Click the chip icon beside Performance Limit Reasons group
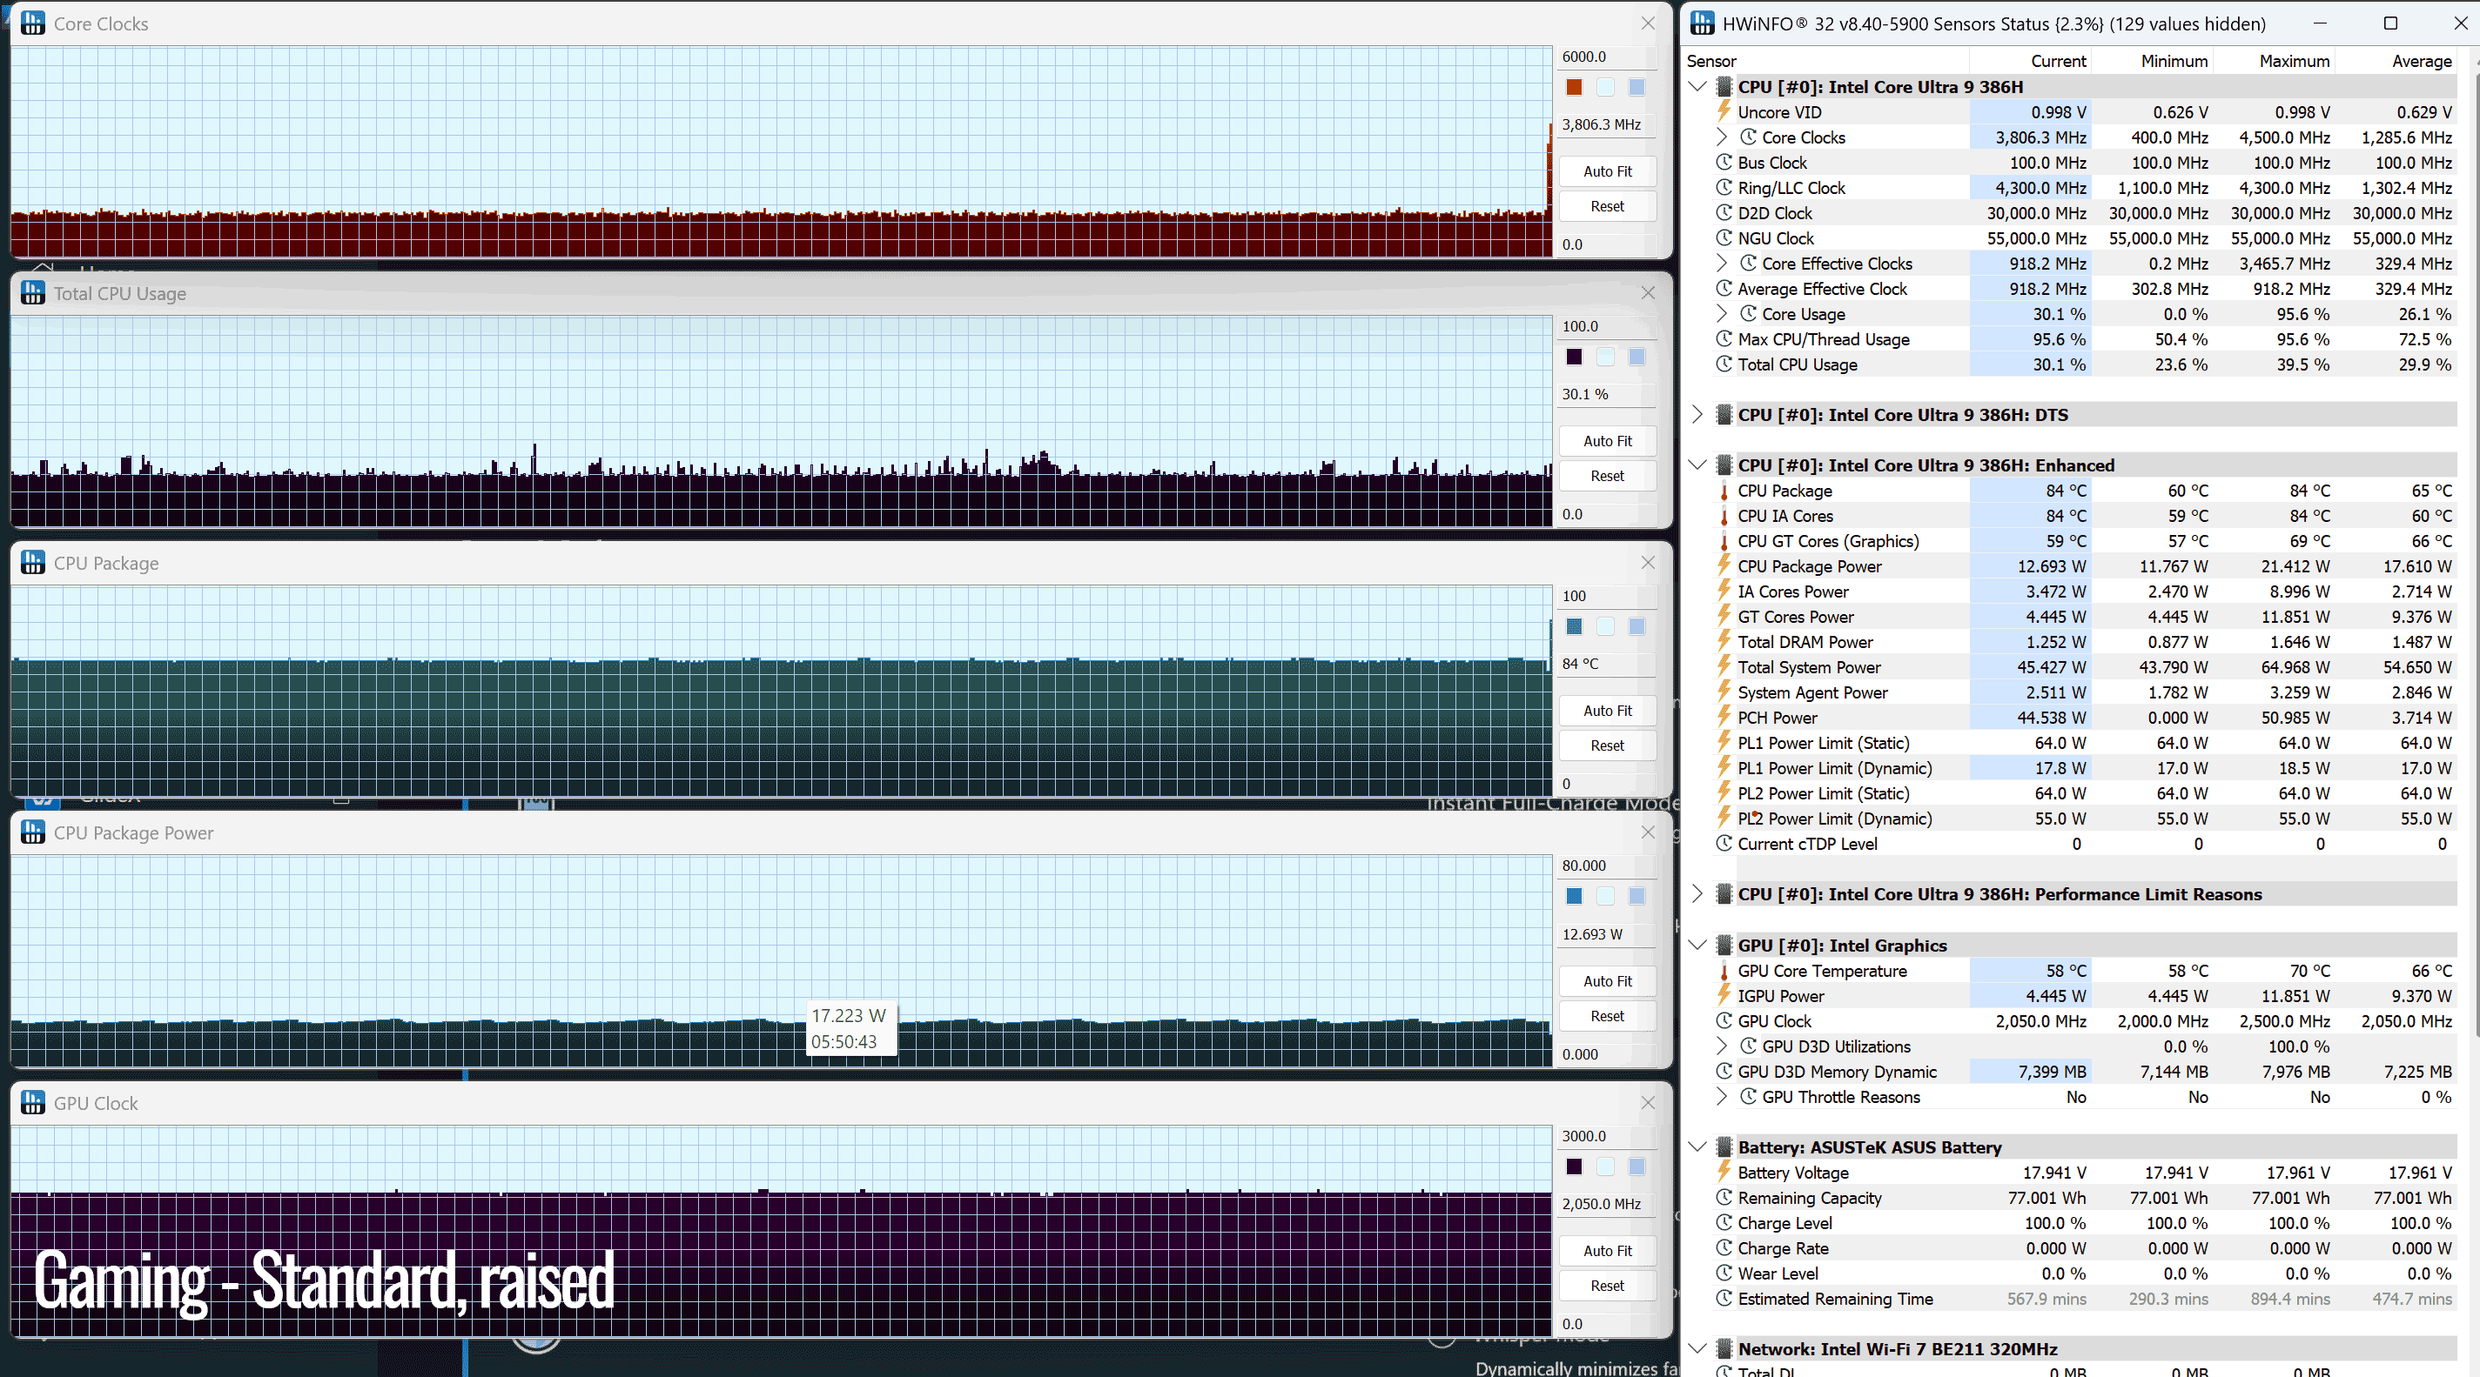 [x=1724, y=894]
